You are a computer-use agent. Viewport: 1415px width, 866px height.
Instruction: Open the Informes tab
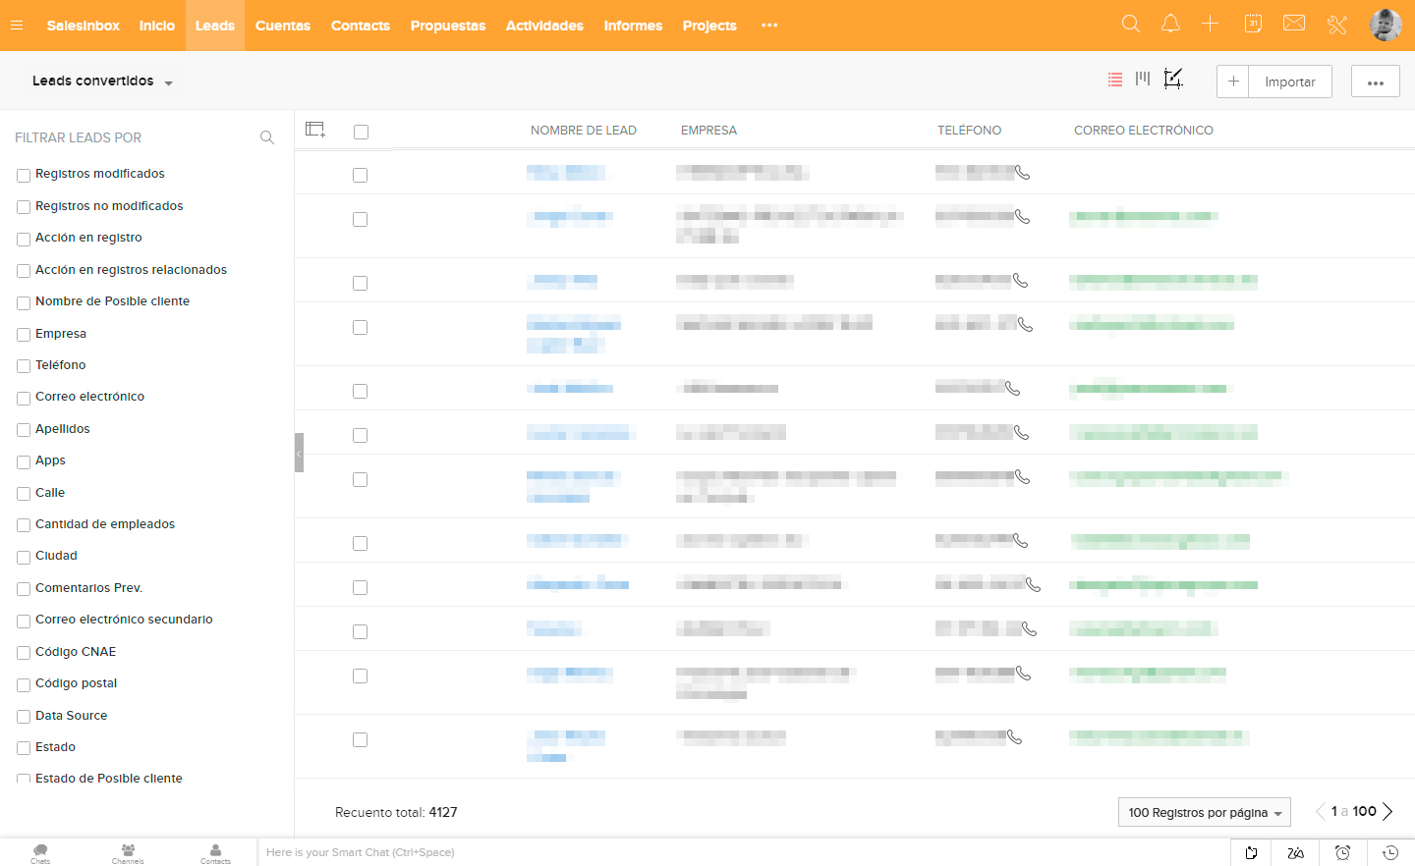[633, 26]
